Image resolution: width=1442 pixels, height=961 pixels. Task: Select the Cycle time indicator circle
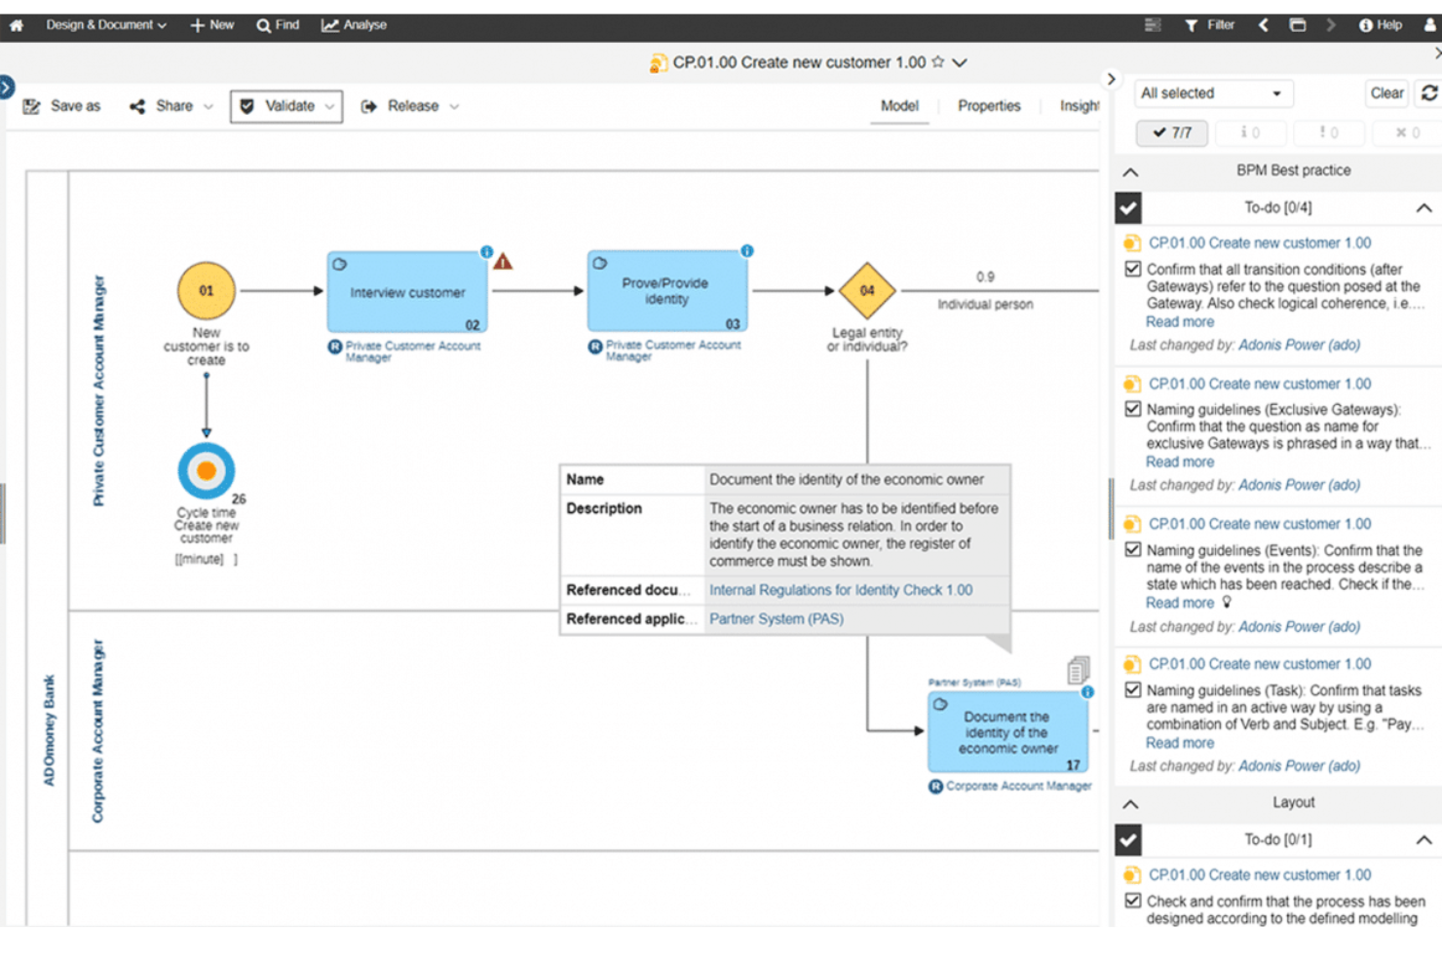[207, 471]
